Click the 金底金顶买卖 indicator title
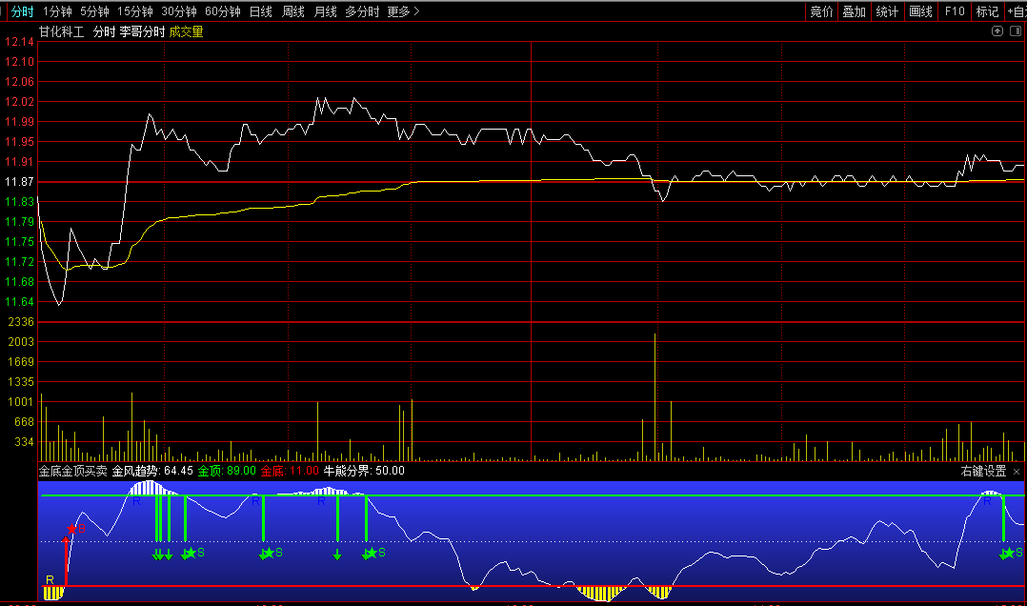1027x606 pixels. click(x=72, y=471)
